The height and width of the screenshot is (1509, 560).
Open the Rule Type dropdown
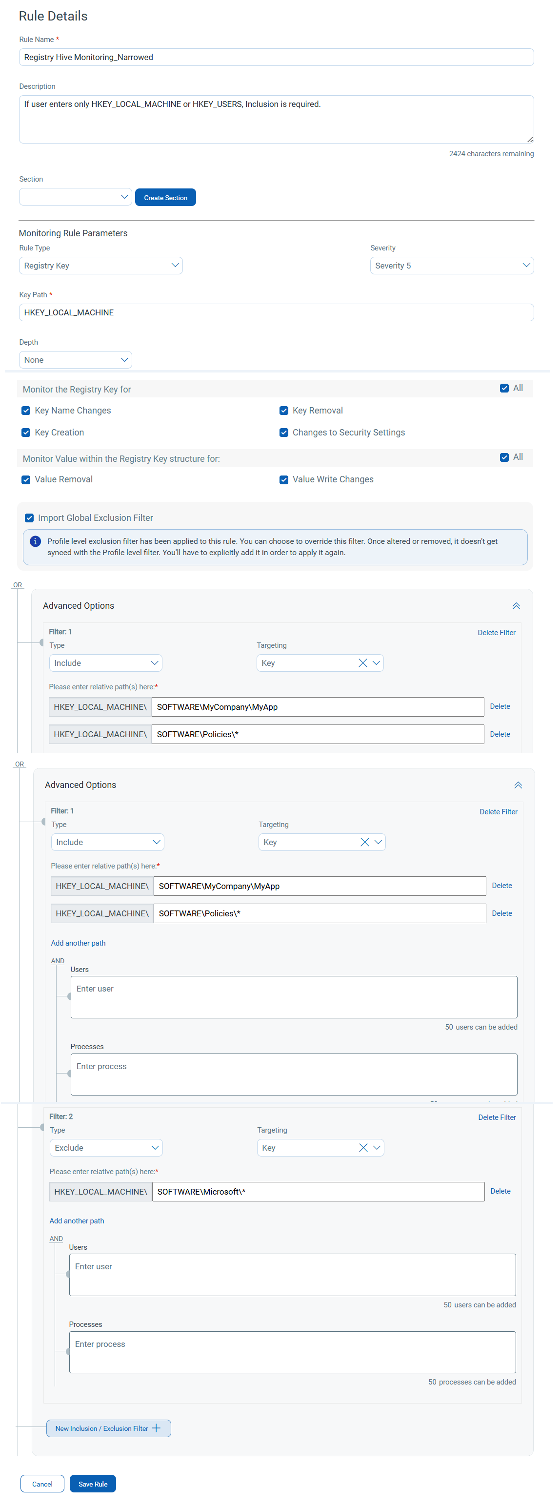(x=100, y=266)
